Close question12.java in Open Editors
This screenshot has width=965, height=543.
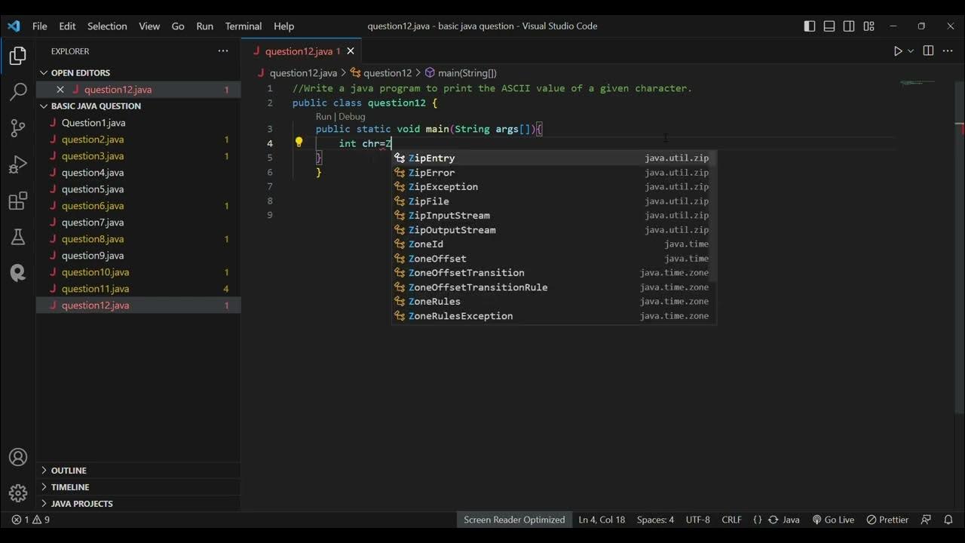[x=60, y=89]
